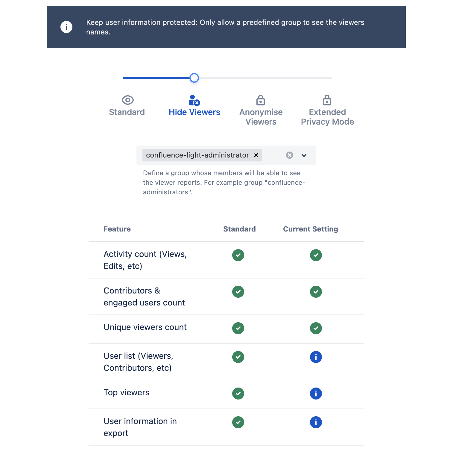Click the info icon in the banner
The width and height of the screenshot is (453, 466).
(x=66, y=27)
